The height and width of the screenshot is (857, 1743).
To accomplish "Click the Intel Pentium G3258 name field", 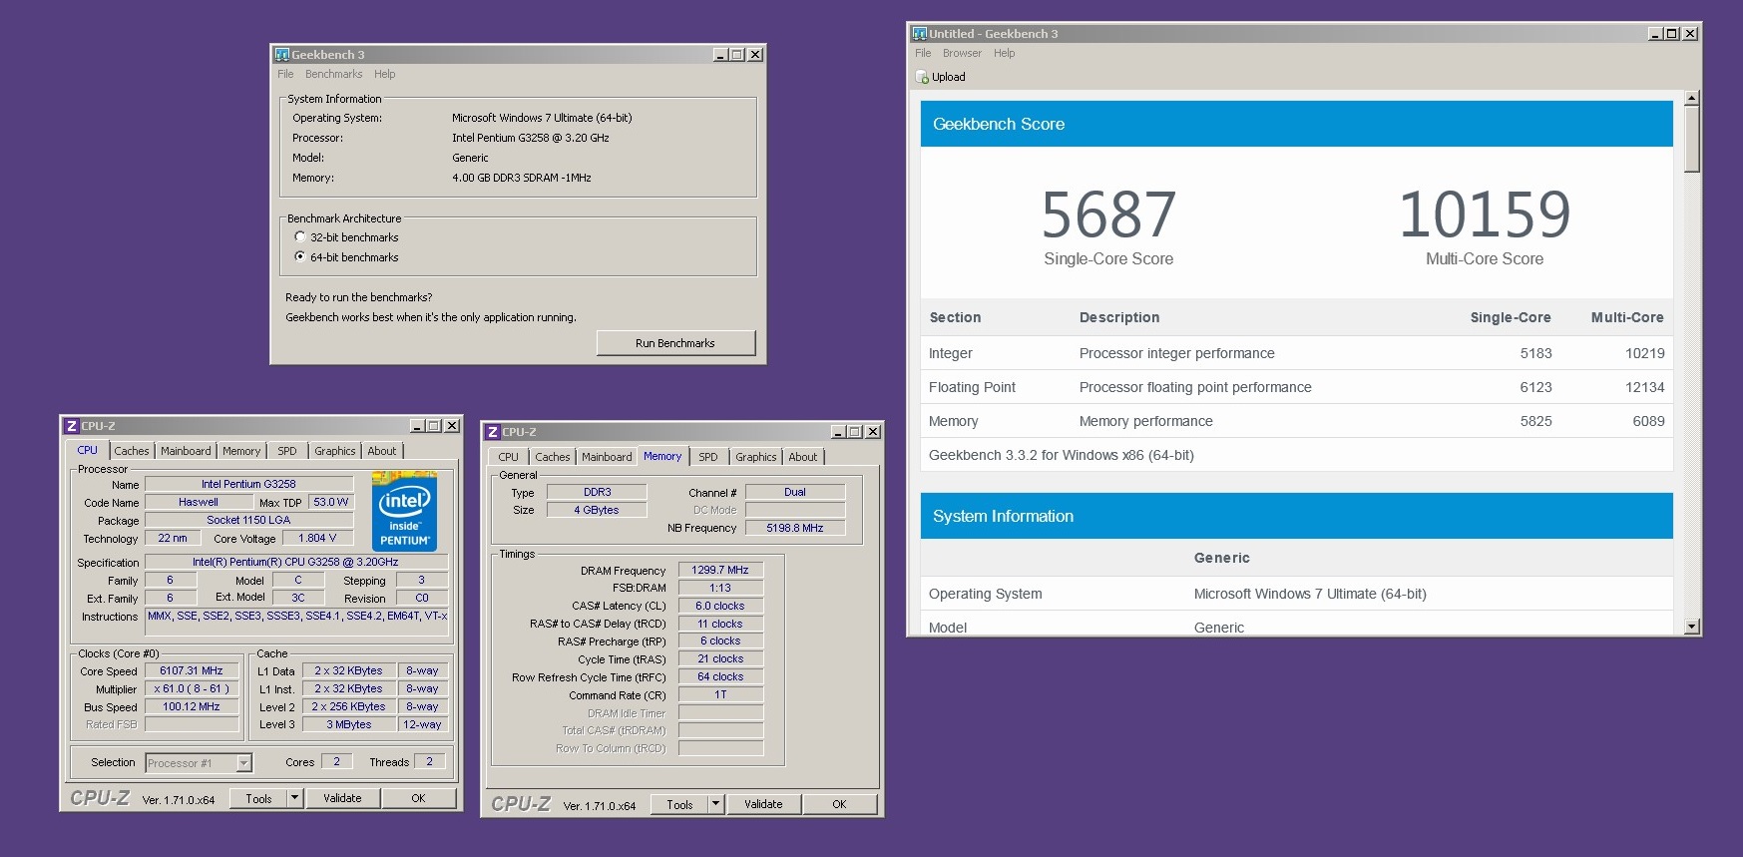I will click(248, 485).
